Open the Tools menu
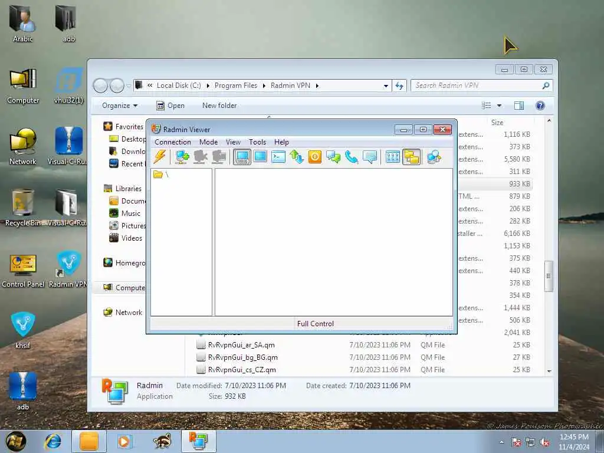The image size is (604, 453). (257, 142)
